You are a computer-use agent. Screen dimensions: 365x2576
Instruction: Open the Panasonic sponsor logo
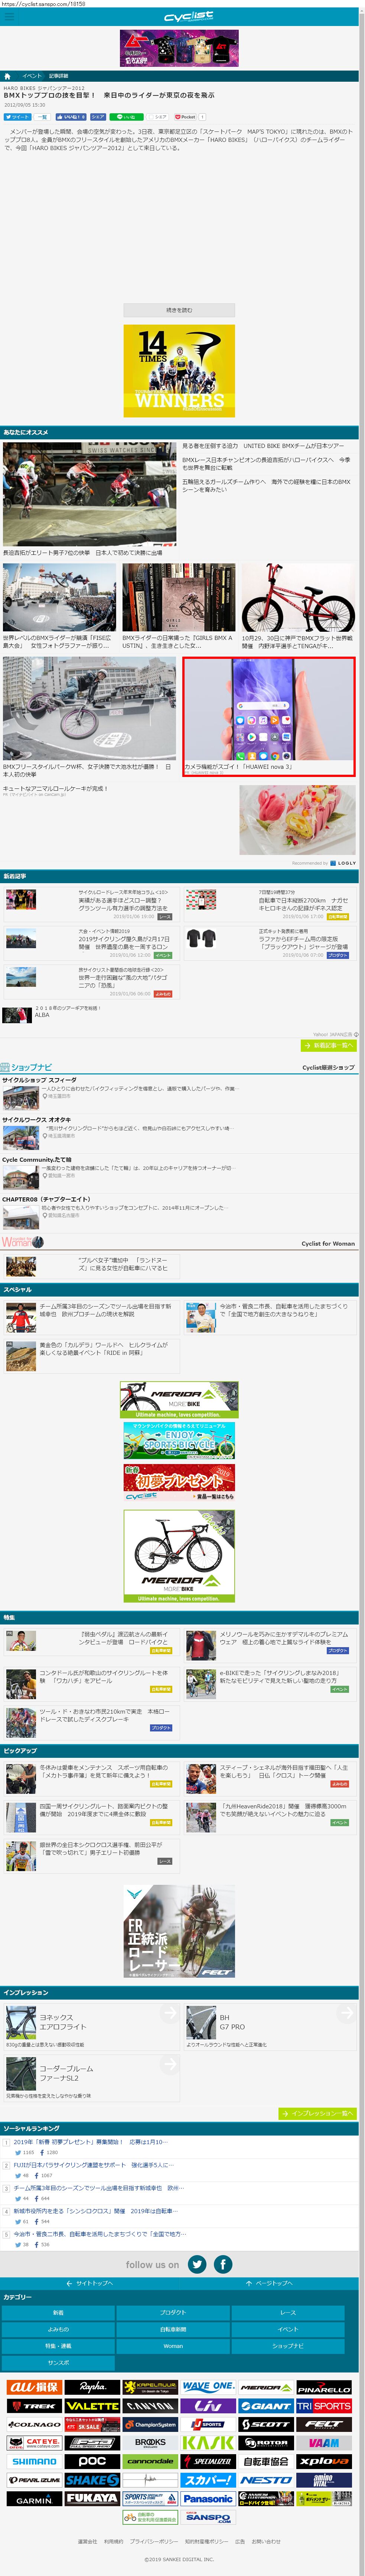pyautogui.click(x=208, y=2499)
